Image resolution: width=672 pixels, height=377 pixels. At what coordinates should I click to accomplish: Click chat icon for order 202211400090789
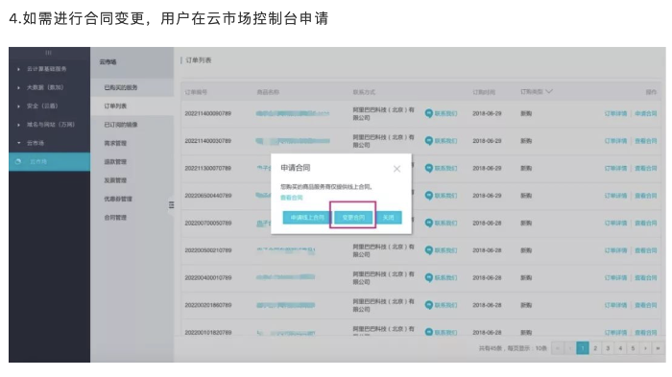pos(428,113)
